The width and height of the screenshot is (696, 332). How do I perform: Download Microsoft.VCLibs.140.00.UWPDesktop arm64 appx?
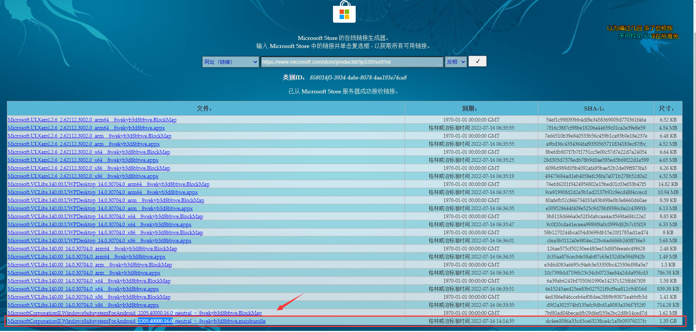click(x=103, y=192)
